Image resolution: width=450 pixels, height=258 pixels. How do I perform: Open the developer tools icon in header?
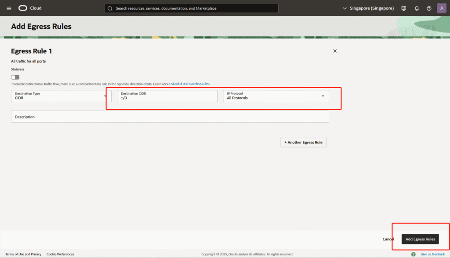point(404,8)
